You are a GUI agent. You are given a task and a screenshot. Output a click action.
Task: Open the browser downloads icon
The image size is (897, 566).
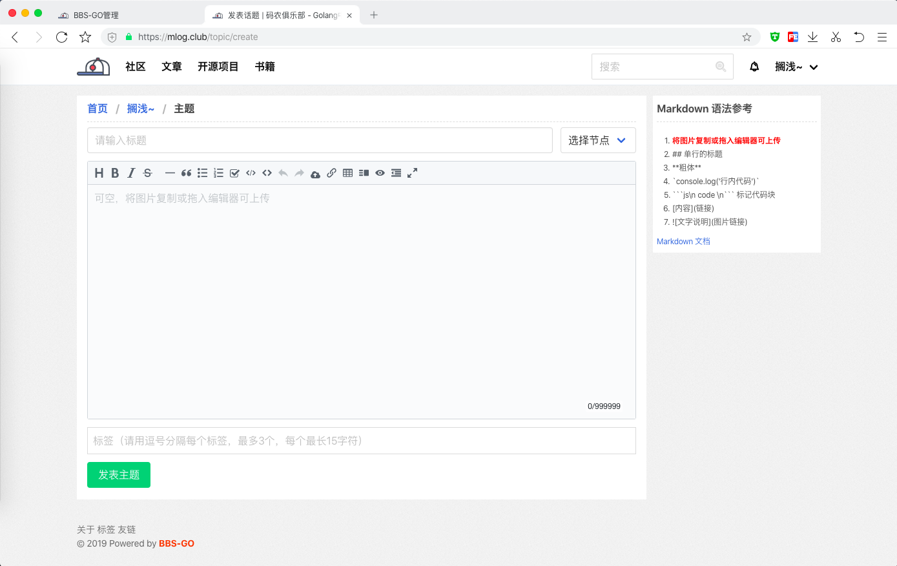813,37
